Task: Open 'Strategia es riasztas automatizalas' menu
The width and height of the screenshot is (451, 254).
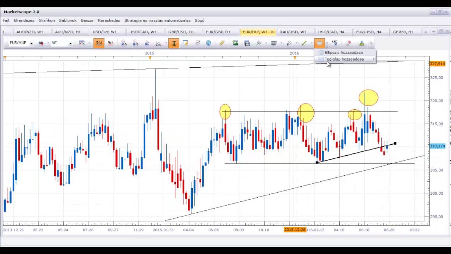Action: point(157,20)
